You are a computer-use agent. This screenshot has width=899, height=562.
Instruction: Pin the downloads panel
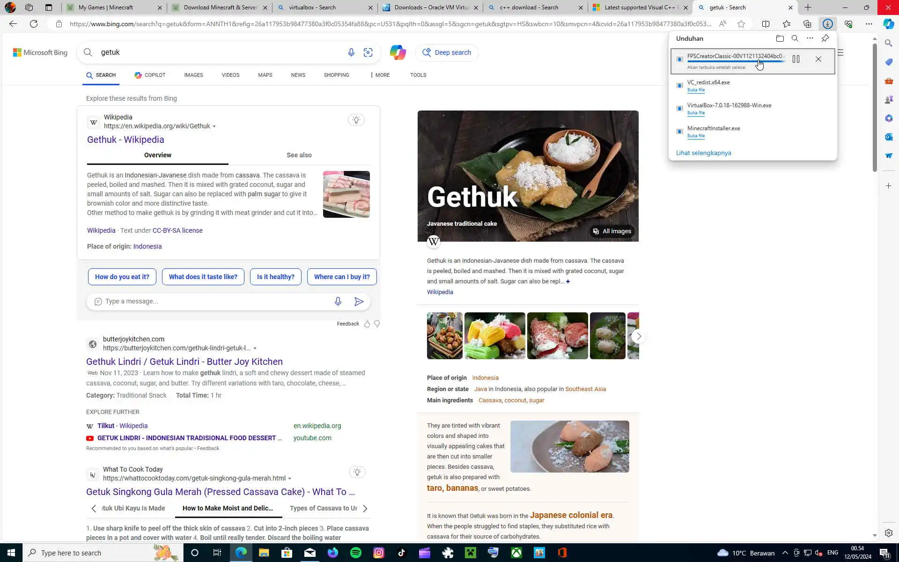[825, 38]
